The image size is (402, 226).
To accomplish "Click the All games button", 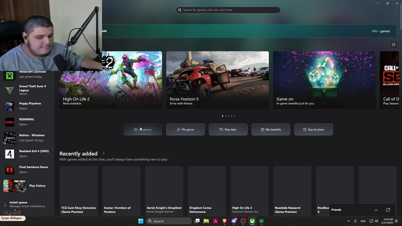I will 143,130.
